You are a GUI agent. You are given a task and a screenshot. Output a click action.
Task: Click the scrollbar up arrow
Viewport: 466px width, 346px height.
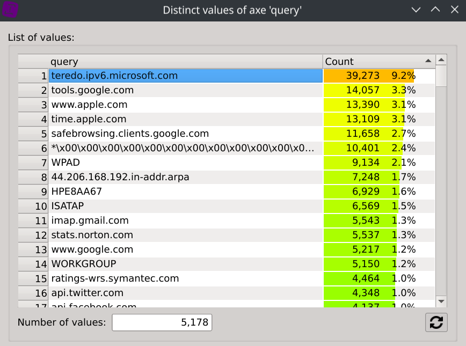[x=441, y=60]
